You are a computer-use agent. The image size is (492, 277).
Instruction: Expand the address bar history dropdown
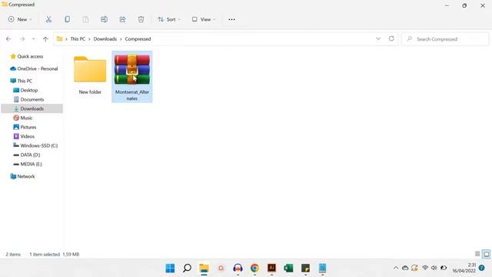coord(378,38)
